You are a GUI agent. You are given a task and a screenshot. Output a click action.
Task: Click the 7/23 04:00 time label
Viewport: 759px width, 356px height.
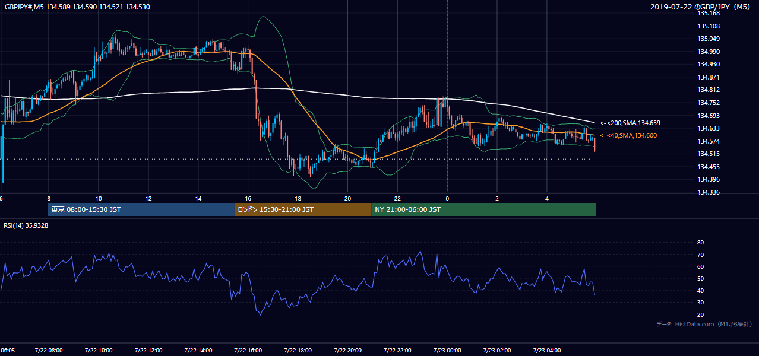[547, 350]
